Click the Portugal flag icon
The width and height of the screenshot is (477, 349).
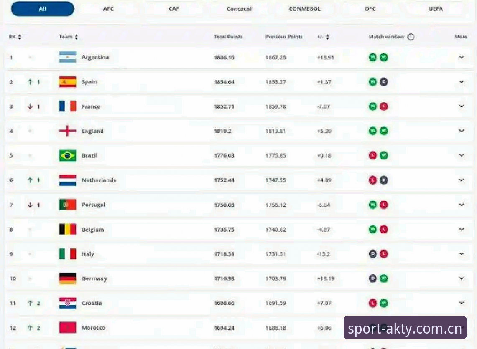point(68,205)
